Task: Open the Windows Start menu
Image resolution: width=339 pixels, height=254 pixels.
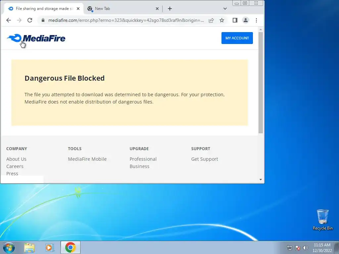Action: [9, 247]
